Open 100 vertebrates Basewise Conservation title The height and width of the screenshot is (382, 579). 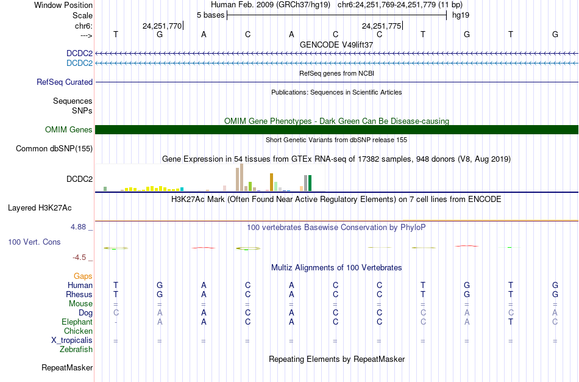pyautogui.click(x=336, y=228)
